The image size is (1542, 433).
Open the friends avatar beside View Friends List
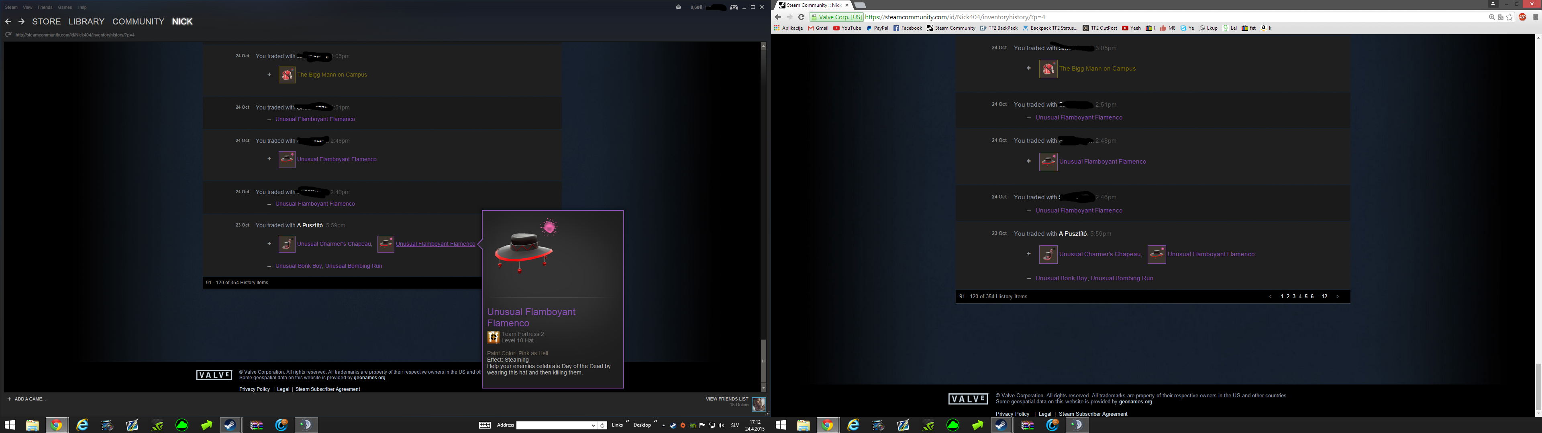point(759,405)
